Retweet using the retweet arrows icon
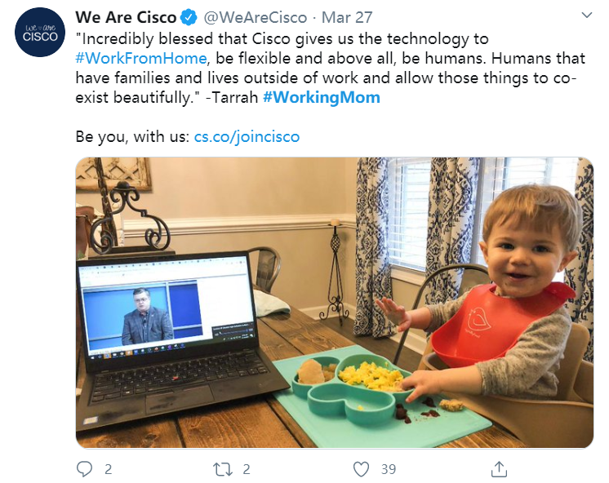609x483 pixels. pyautogui.click(x=223, y=469)
